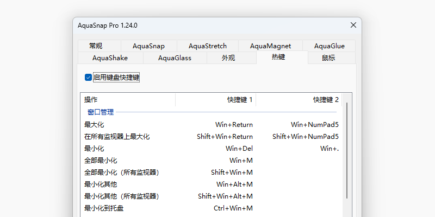Viewport: 435px width, 217px height.
Task: Click the hotkey list vertical scrollbar
Action: (x=347, y=152)
